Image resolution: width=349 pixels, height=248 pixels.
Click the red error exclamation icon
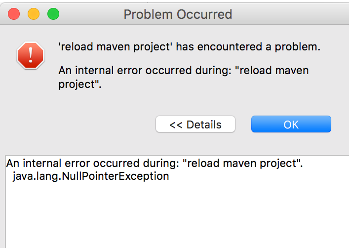[31, 54]
